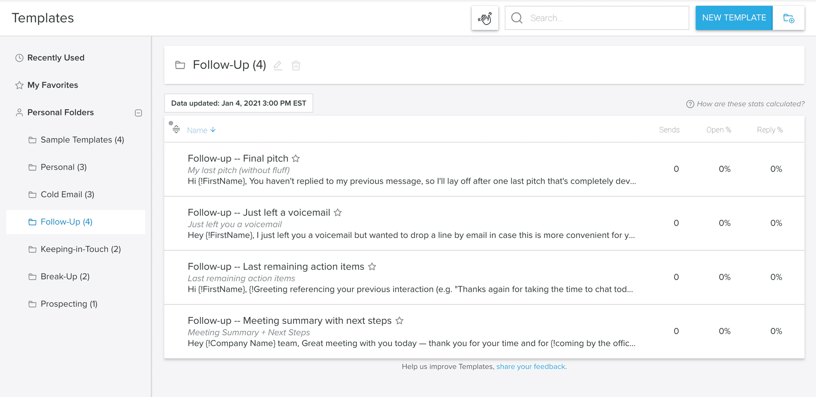Click the person icon beside Personal Folders
This screenshot has height=397, width=816.
18,112
